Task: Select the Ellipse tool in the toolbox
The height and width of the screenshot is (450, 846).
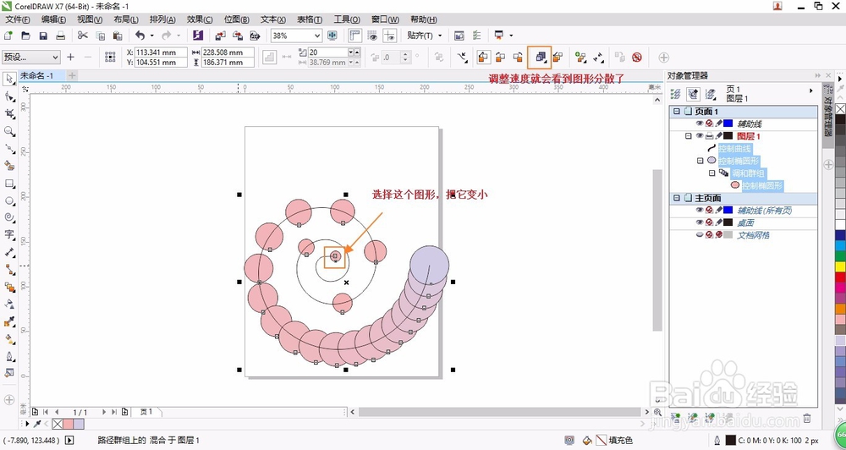Action: (x=9, y=200)
